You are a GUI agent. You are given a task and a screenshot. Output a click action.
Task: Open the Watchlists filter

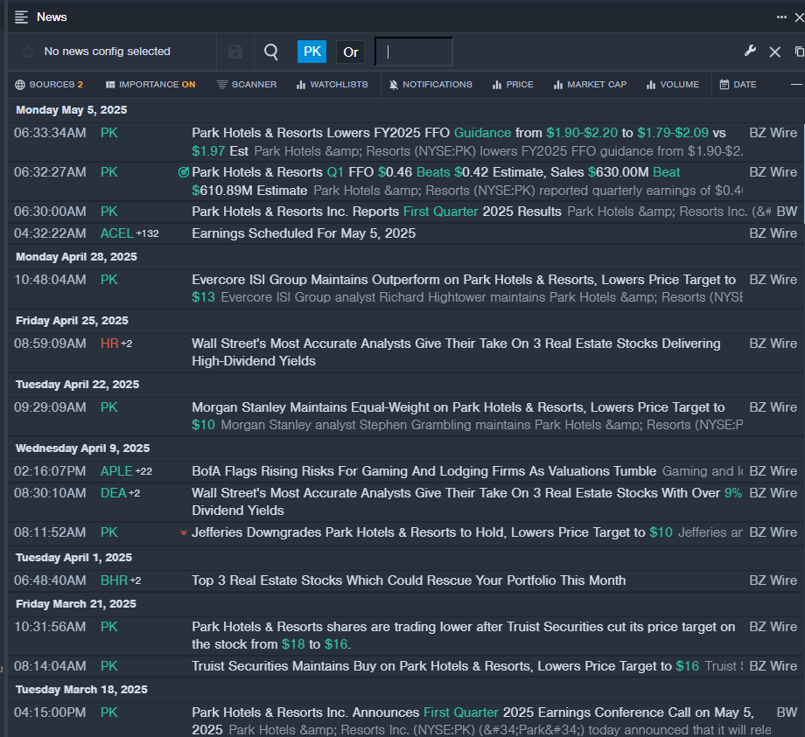332,85
